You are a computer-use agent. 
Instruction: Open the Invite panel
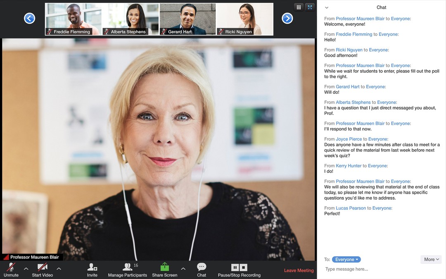pyautogui.click(x=92, y=269)
